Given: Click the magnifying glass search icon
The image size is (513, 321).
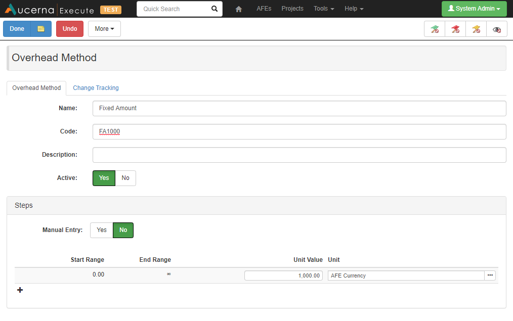Looking at the screenshot, I should pos(215,9).
